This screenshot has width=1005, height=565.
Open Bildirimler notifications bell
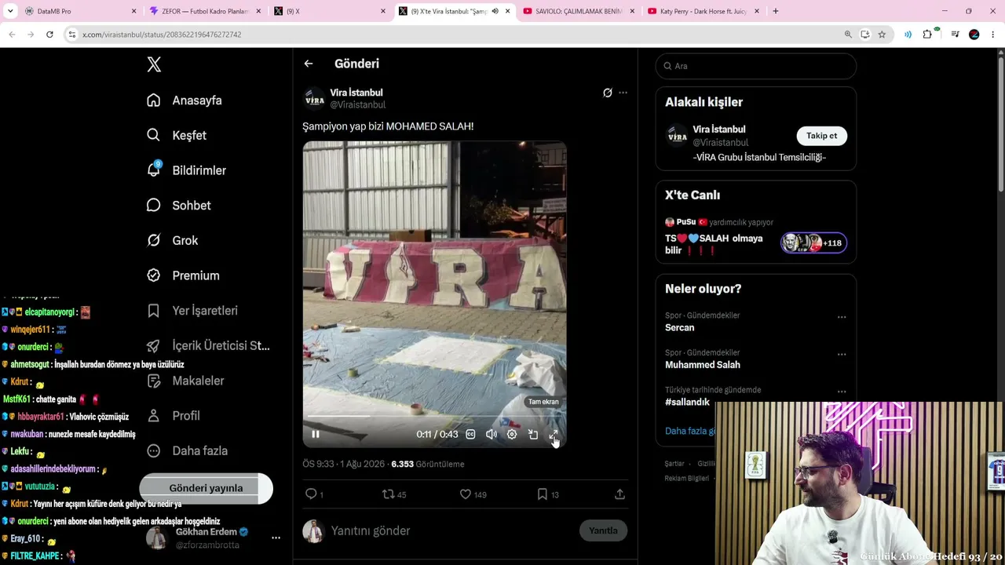click(x=154, y=170)
